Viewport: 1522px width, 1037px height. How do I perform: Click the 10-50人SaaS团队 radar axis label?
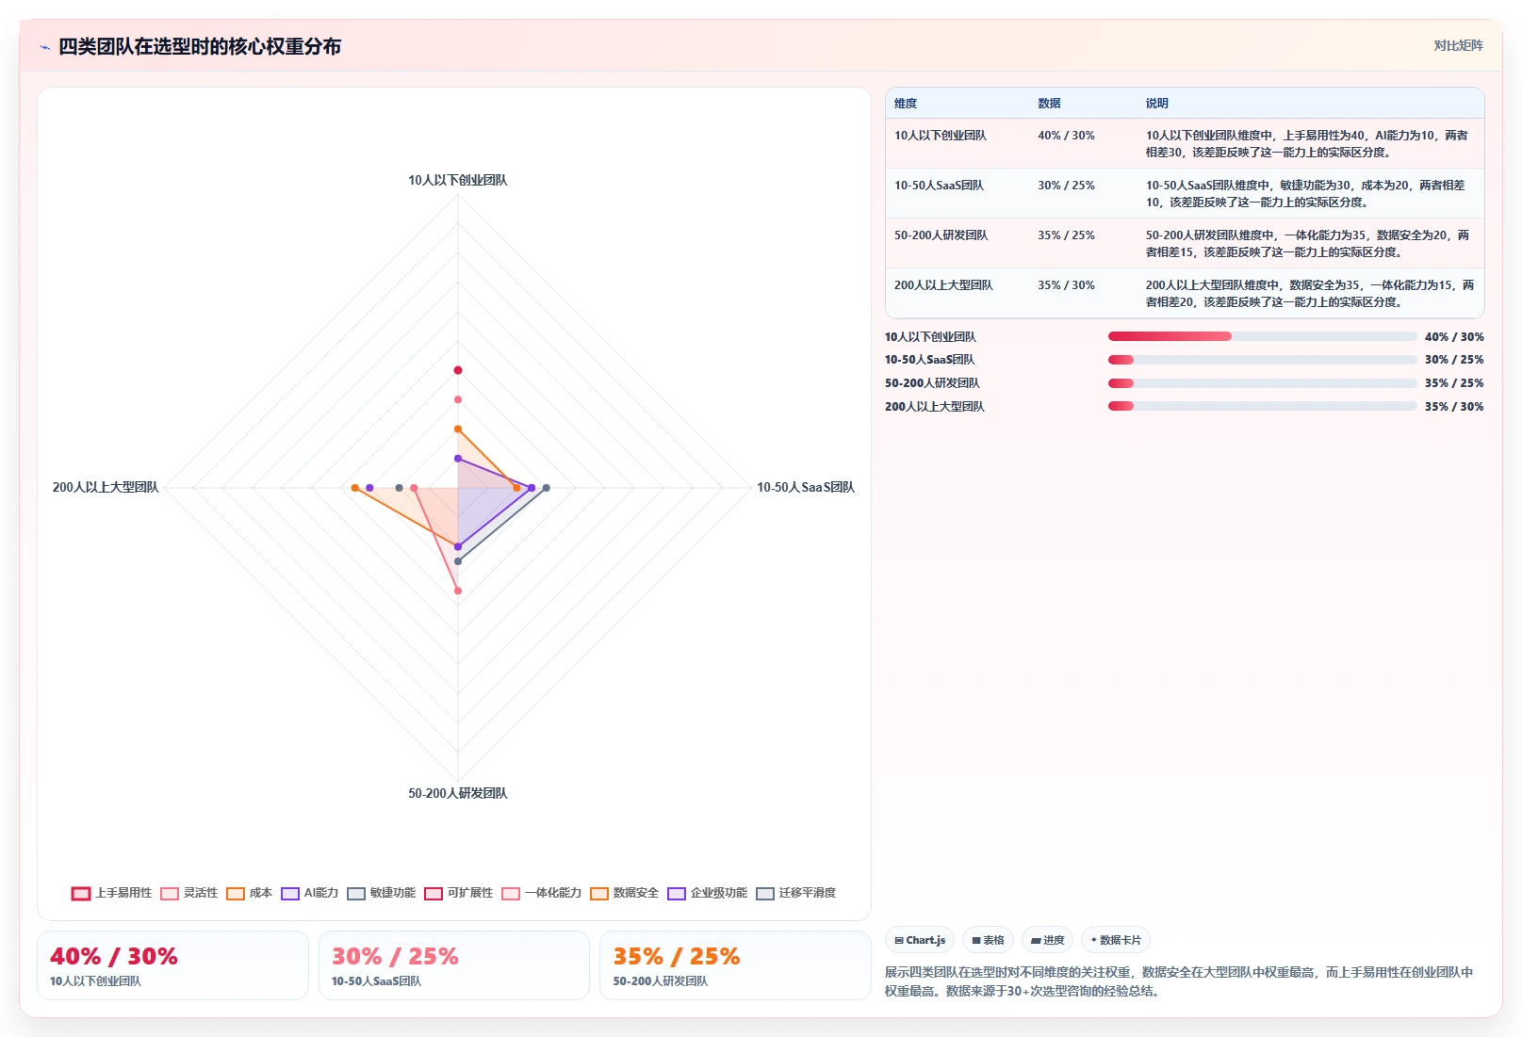[x=806, y=487]
